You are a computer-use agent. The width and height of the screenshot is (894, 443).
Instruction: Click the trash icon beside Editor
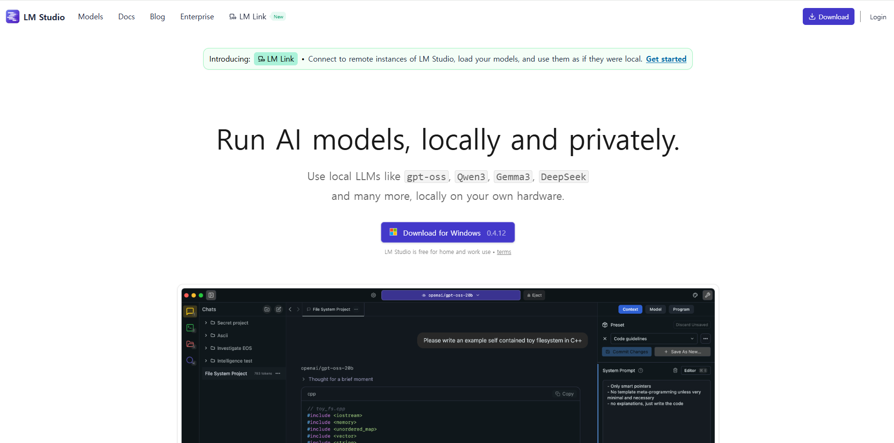tap(675, 371)
